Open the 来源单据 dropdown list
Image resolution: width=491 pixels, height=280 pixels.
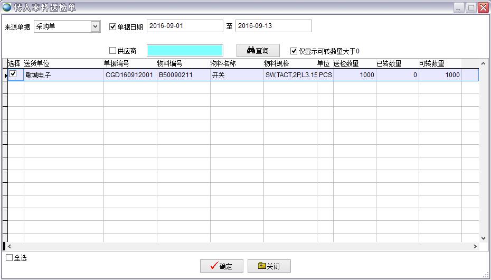[95, 26]
